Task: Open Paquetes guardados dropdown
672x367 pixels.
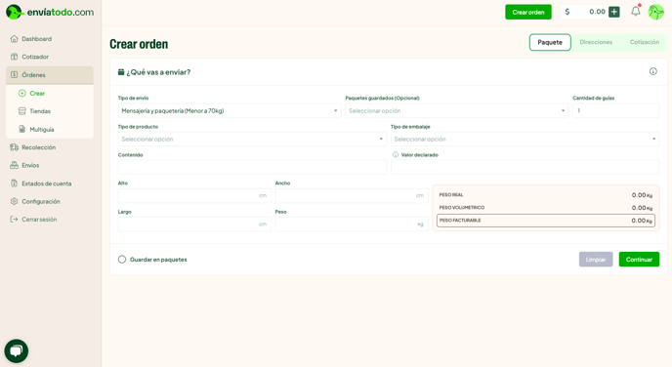Action: point(456,111)
